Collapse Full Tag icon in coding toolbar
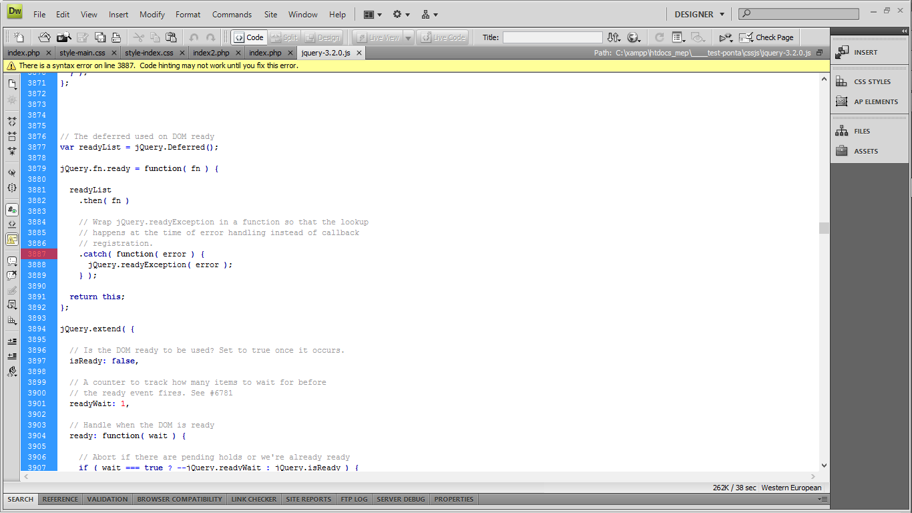912x513 pixels. (12, 122)
